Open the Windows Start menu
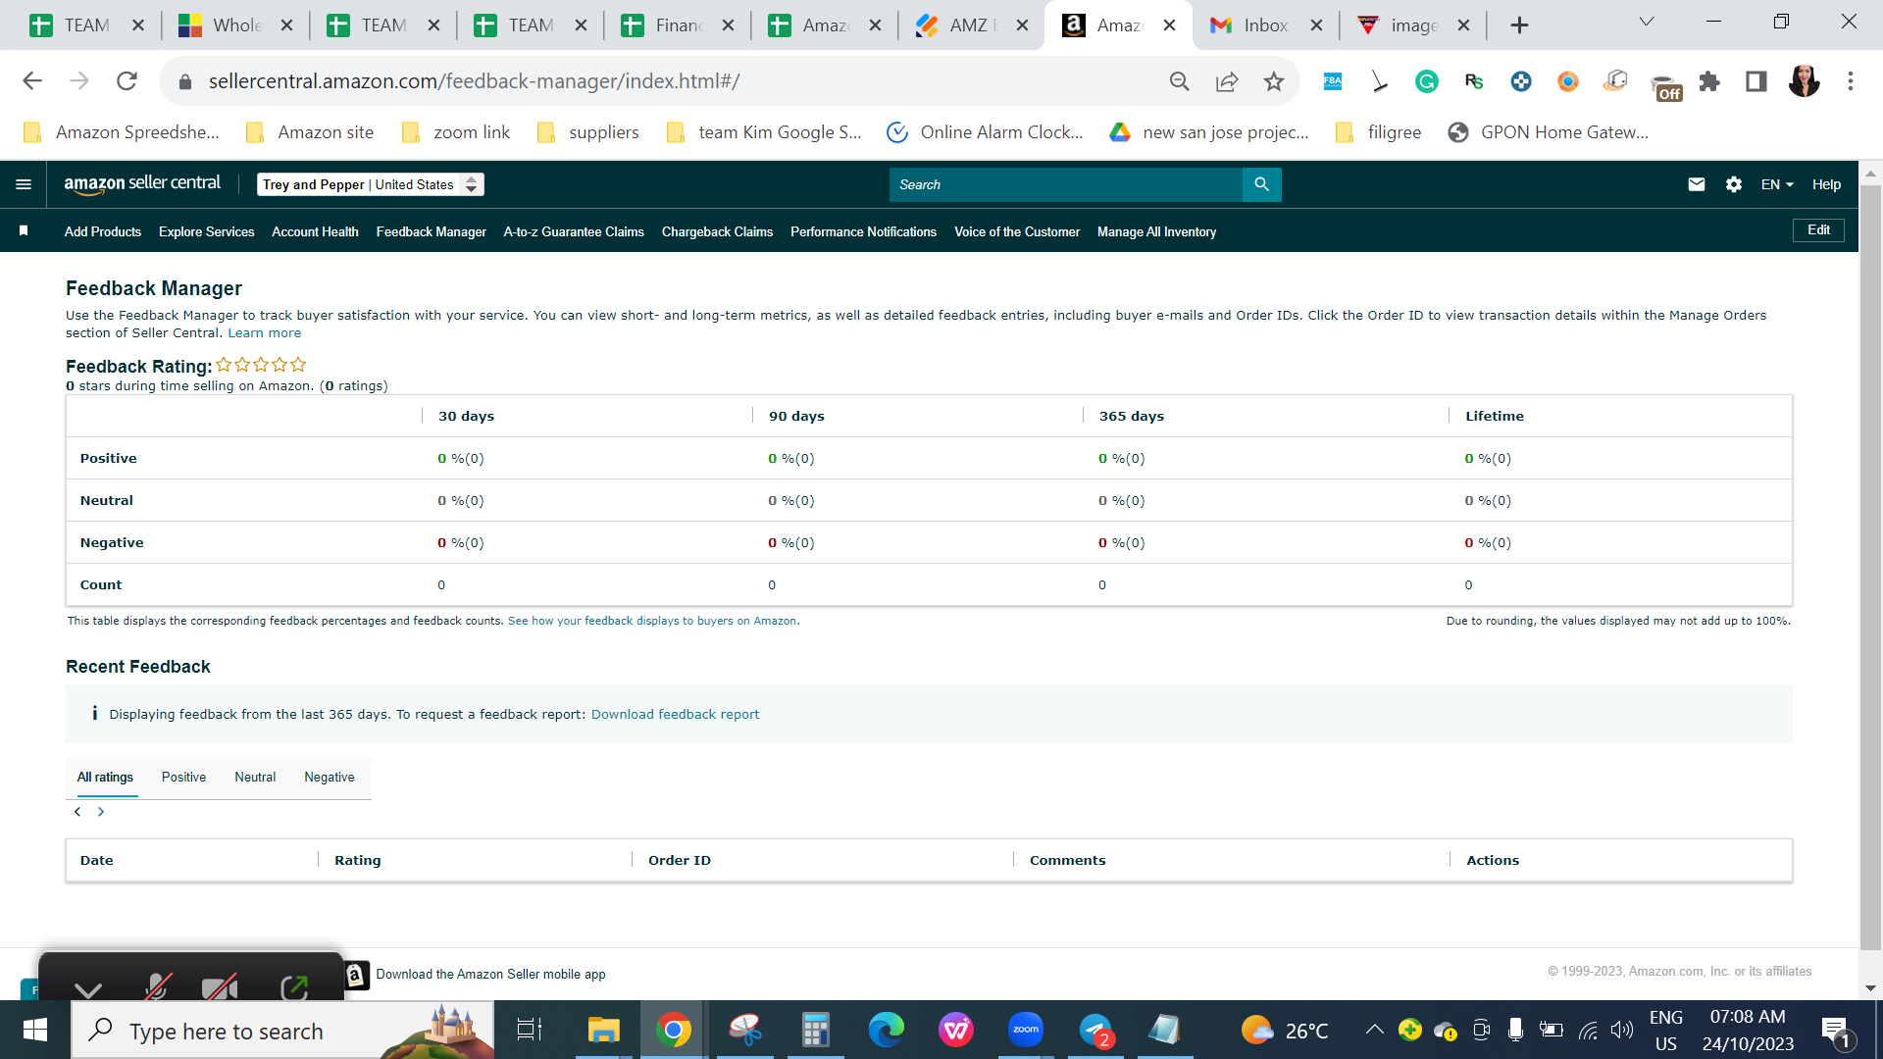 (x=35, y=1031)
